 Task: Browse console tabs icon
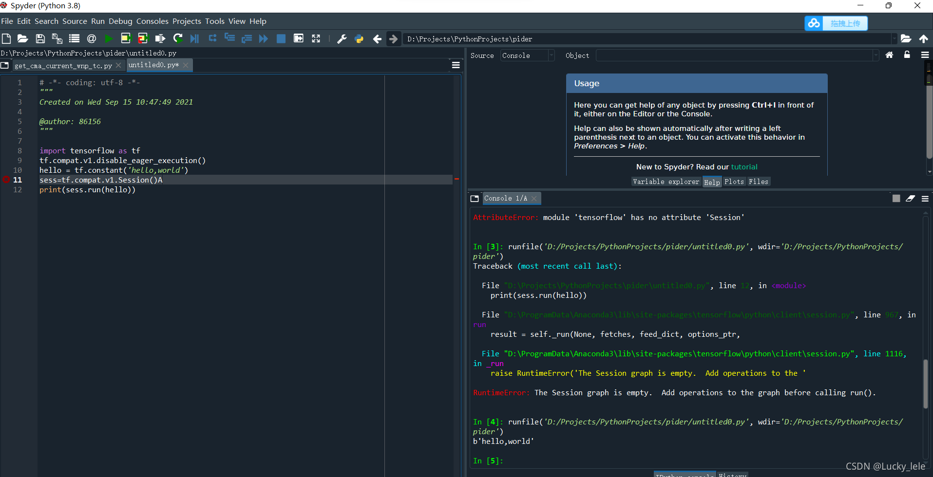point(475,199)
